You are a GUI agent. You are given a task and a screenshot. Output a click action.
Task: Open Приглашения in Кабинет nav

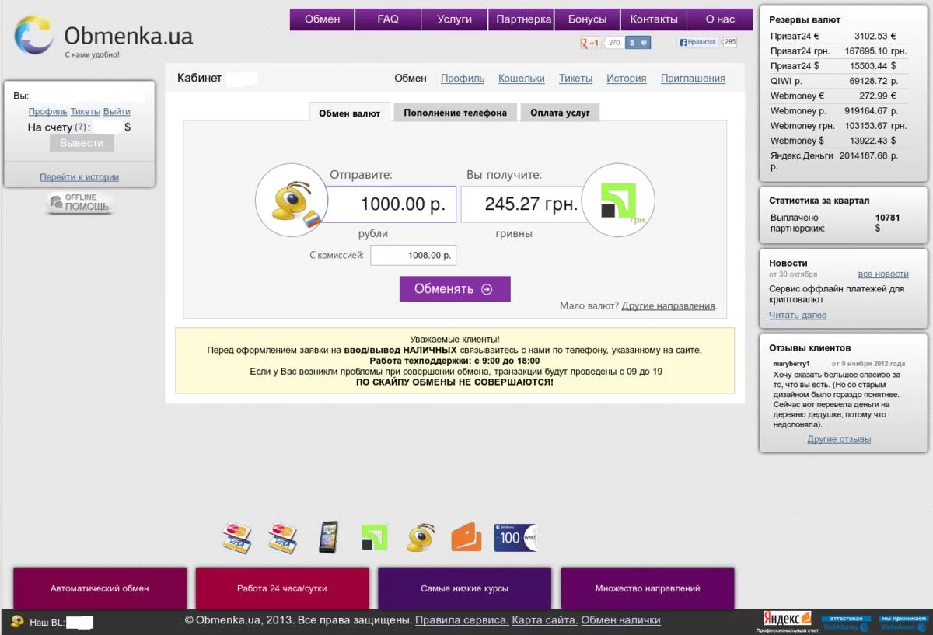click(x=693, y=79)
